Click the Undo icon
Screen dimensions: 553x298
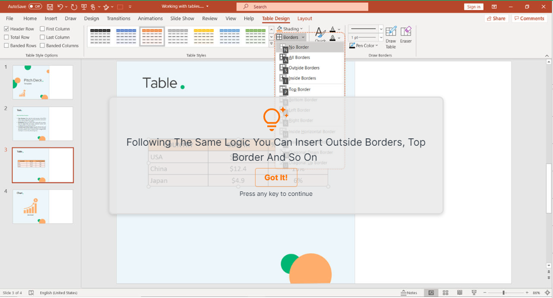tap(60, 7)
